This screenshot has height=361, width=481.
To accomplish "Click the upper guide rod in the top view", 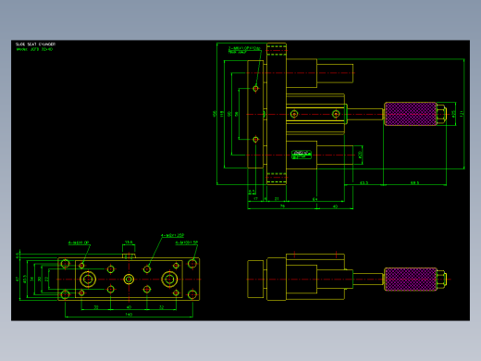I will click(x=335, y=73).
